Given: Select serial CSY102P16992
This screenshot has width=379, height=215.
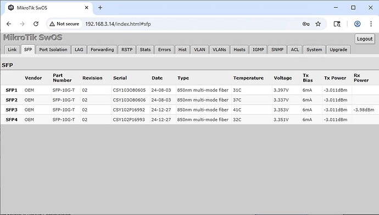Looking at the screenshot, I should pos(129,110).
